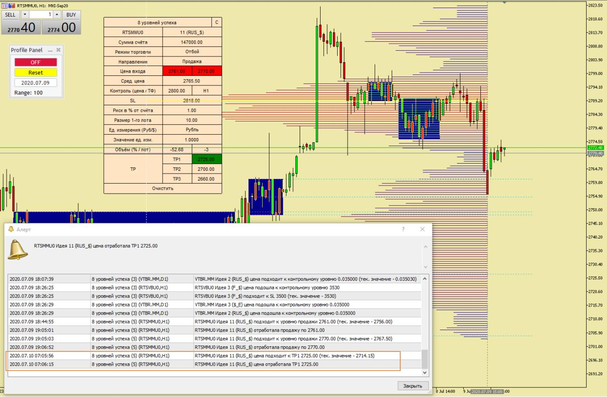This screenshot has height=397, width=607.
Task: Edit SL value 2818.00
Action: coord(192,101)
